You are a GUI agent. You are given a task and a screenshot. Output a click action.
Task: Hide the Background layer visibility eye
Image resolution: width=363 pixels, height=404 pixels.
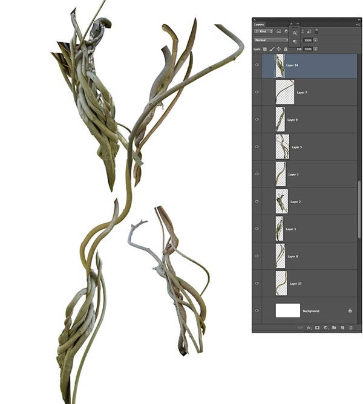[x=257, y=311]
